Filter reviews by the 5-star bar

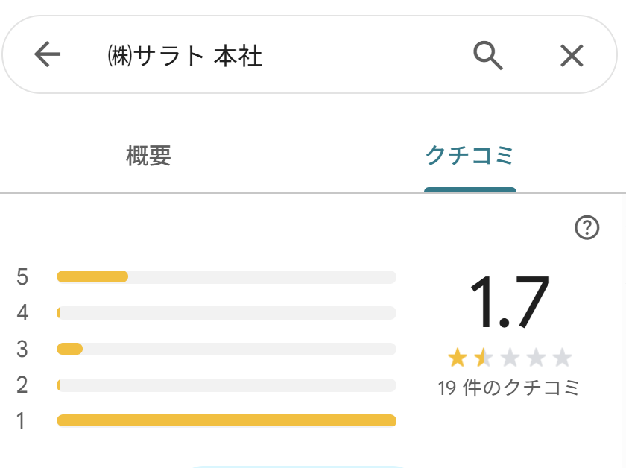pyautogui.click(x=226, y=277)
